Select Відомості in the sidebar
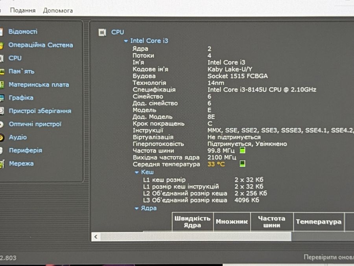The width and height of the screenshot is (354, 266). 23,31
